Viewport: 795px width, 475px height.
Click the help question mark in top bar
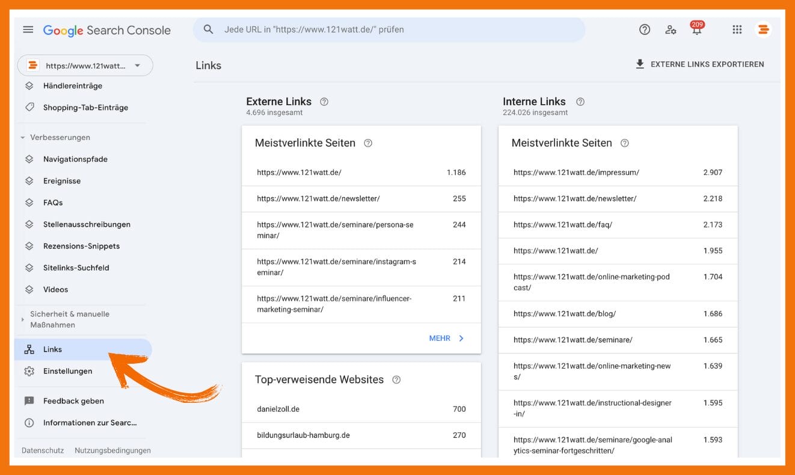(x=645, y=29)
